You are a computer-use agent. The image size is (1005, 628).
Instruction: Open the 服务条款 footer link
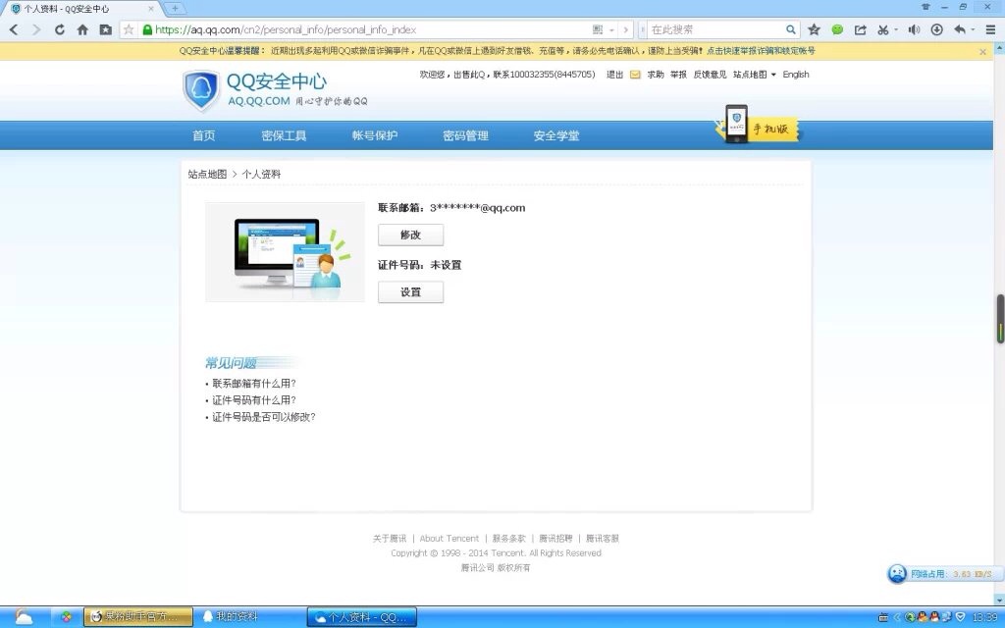[x=509, y=539]
